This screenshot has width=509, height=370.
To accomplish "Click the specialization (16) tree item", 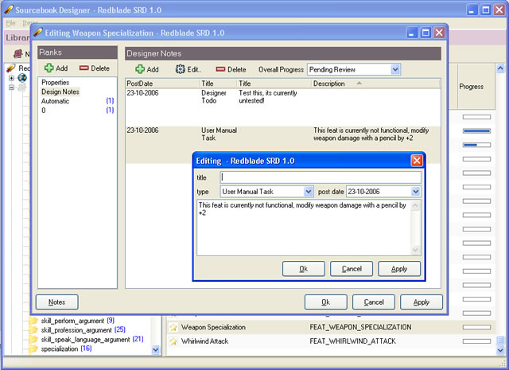I will 66,349.
